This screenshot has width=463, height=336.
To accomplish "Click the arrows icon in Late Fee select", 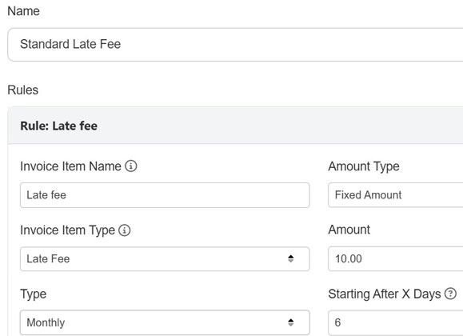I will [291, 259].
